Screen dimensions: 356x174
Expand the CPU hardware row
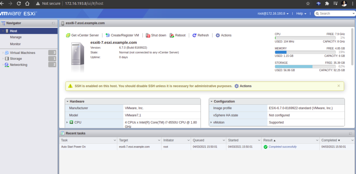(67, 122)
